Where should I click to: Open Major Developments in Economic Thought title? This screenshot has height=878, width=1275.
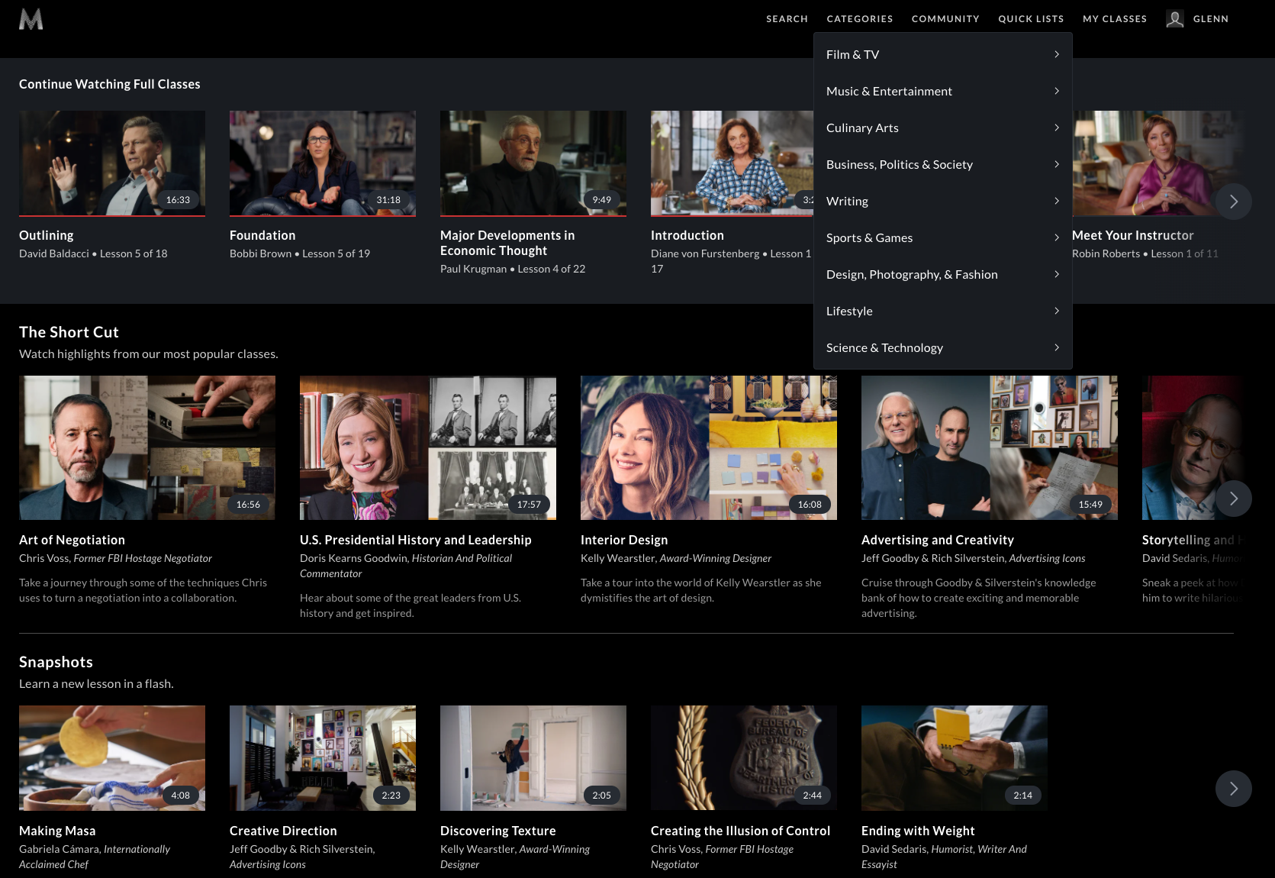pyautogui.click(x=507, y=243)
